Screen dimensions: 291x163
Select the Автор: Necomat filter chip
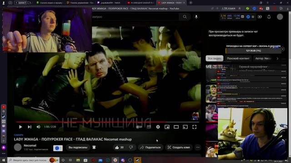pyautogui.click(x=264, y=58)
